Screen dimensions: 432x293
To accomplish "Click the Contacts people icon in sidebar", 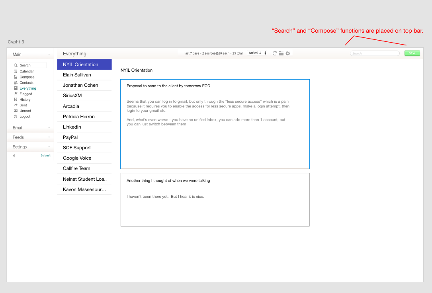I will pyautogui.click(x=16, y=83).
